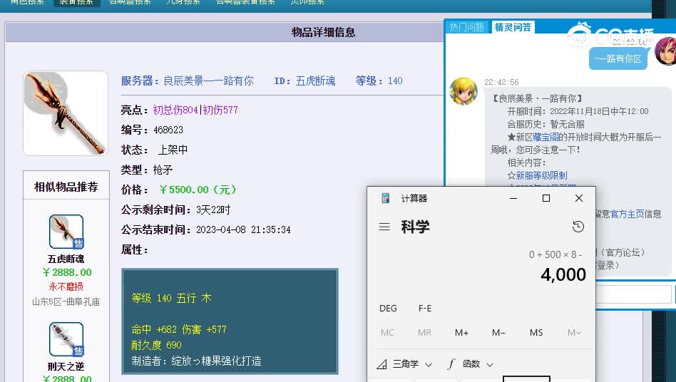Toggle F-E notation in calculator
The image size is (676, 382).
pos(425,309)
